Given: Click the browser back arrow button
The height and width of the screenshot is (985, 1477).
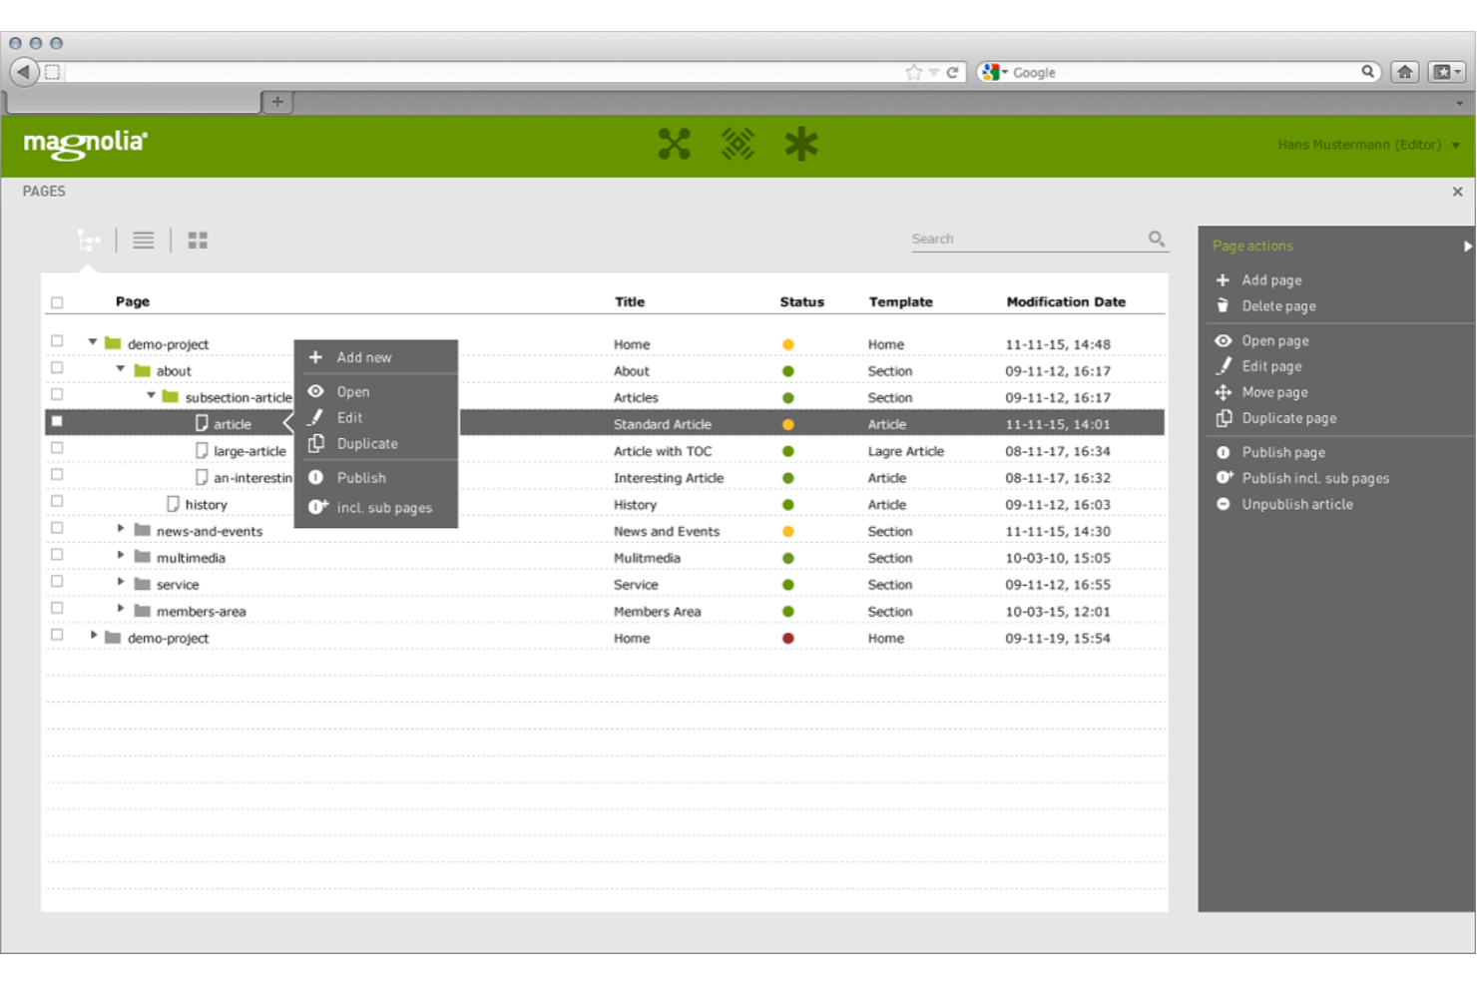Looking at the screenshot, I should [x=23, y=72].
